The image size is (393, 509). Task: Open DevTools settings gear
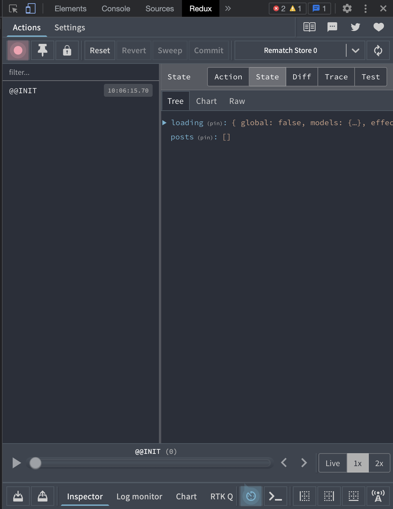(x=347, y=9)
